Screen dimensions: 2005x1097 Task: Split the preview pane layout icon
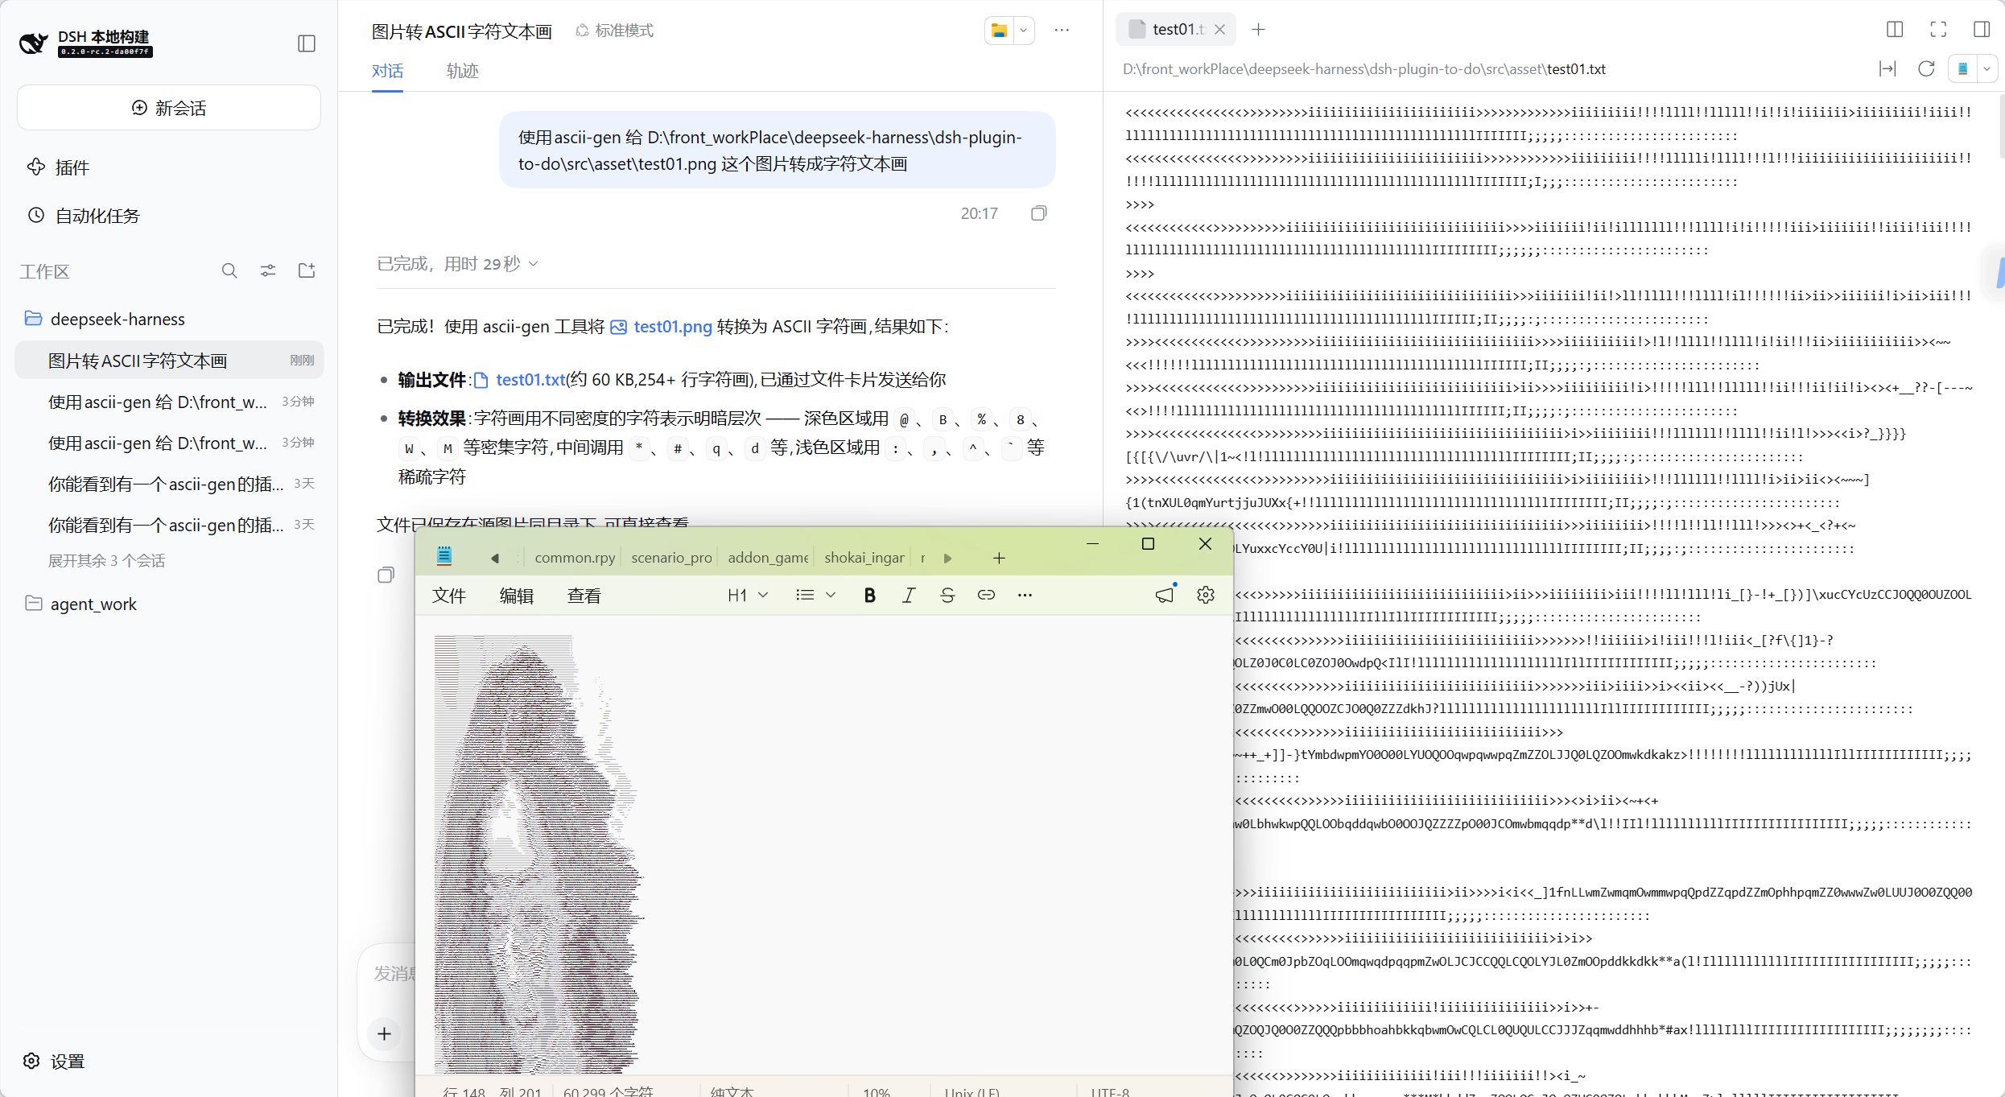tap(1895, 30)
